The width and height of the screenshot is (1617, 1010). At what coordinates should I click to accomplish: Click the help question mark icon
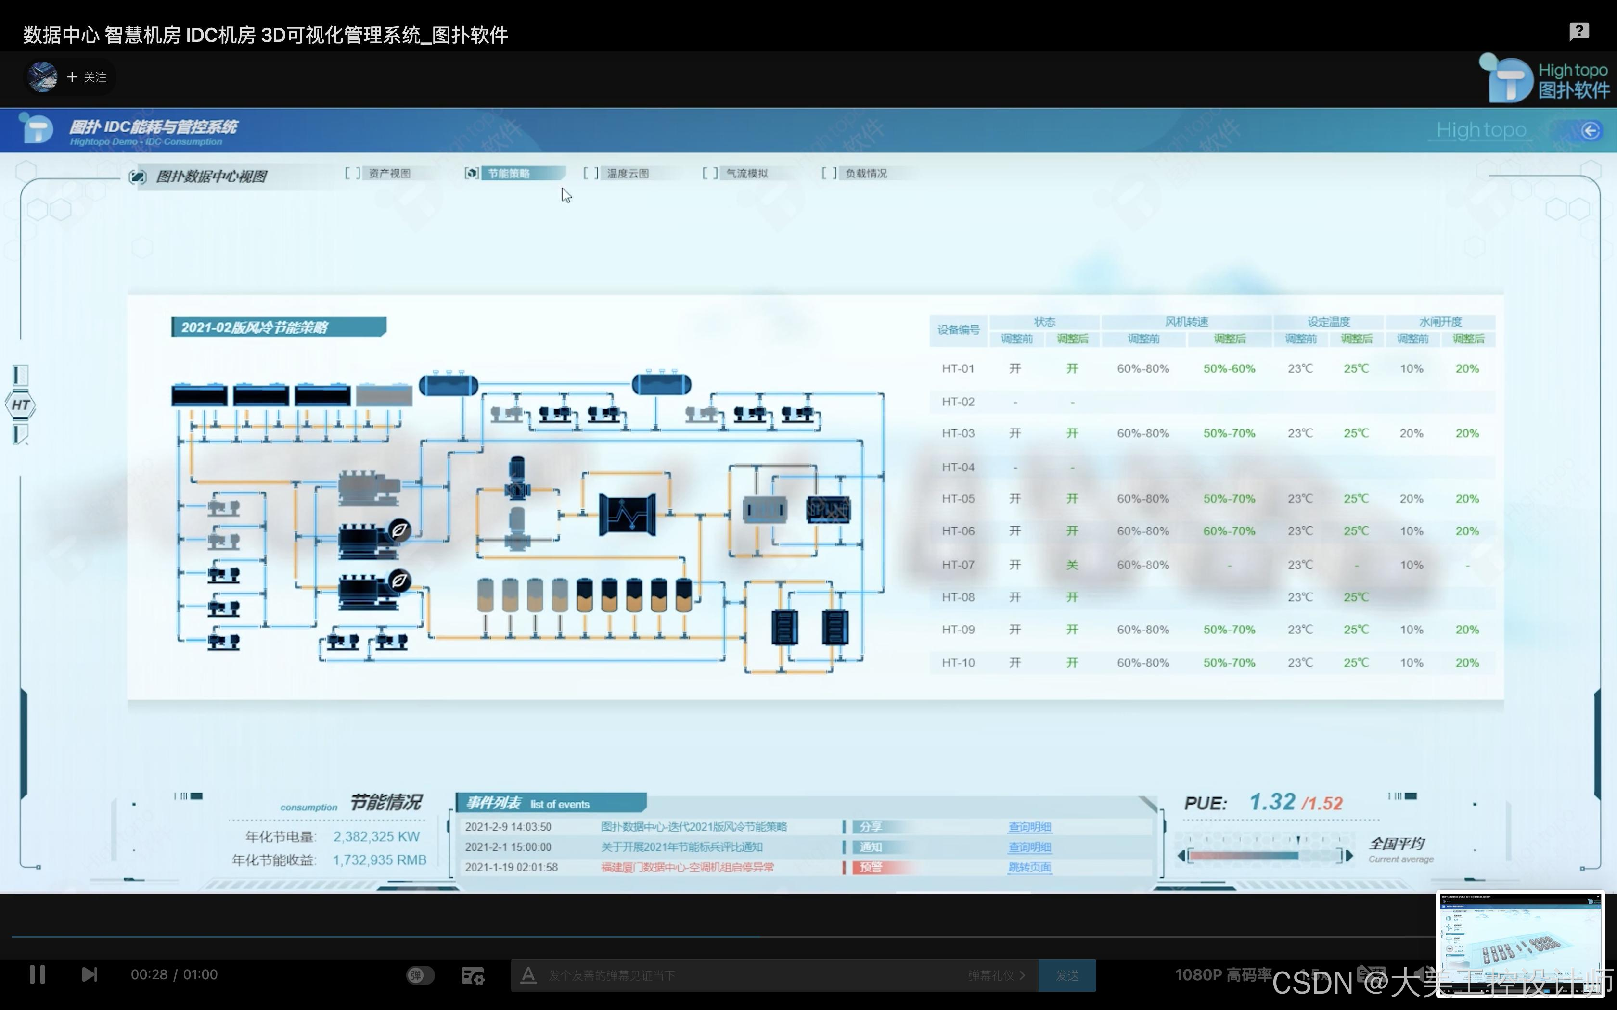(1579, 31)
